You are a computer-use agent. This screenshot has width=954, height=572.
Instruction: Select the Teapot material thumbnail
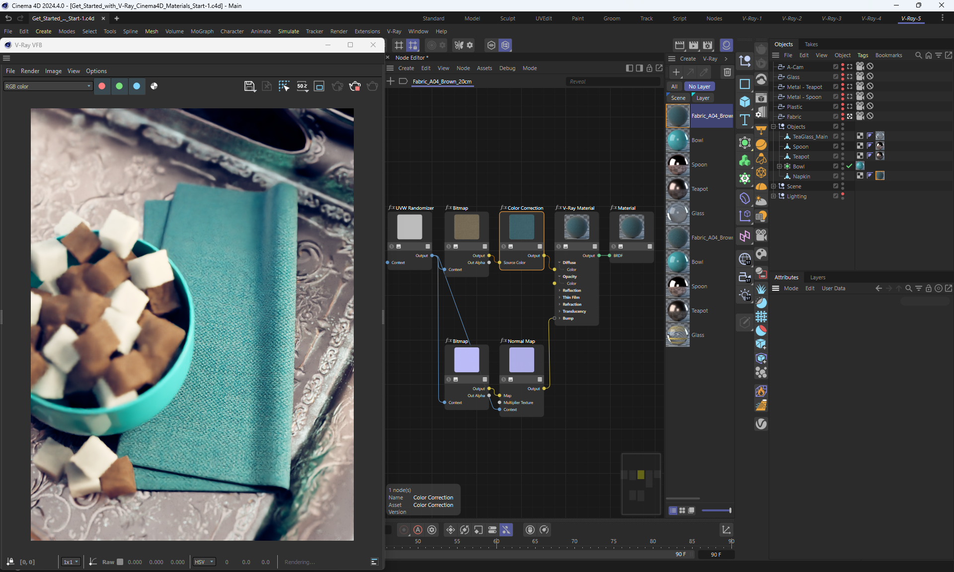click(x=677, y=189)
